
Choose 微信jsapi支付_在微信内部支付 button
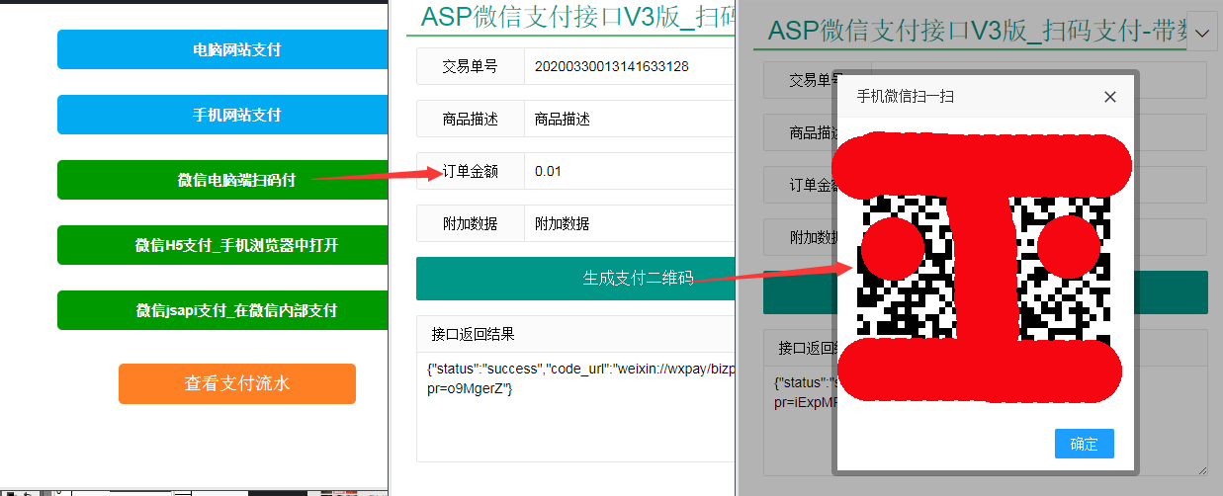222,310
